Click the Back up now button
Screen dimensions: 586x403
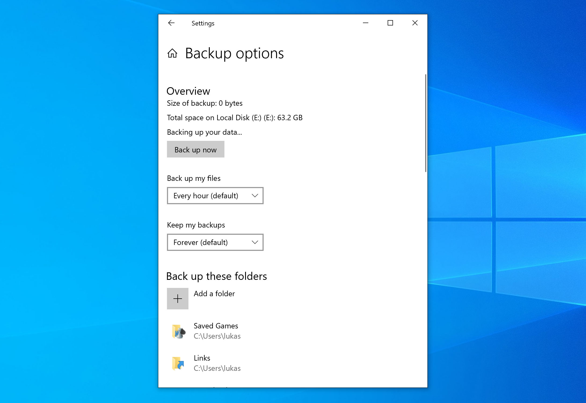[196, 149]
